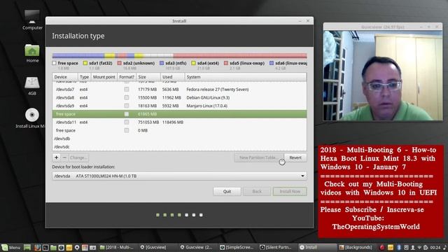448x252 pixels.
Task: Launch the Terminal from taskbar launcher
Action: (x=45, y=247)
